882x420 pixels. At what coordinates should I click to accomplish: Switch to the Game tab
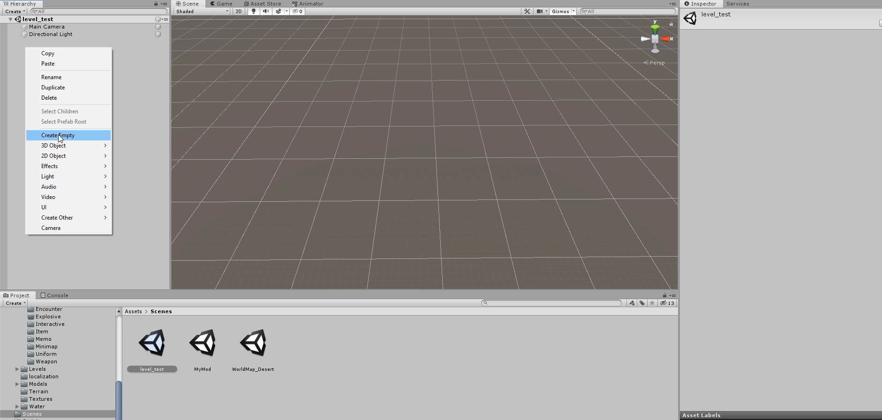221,4
